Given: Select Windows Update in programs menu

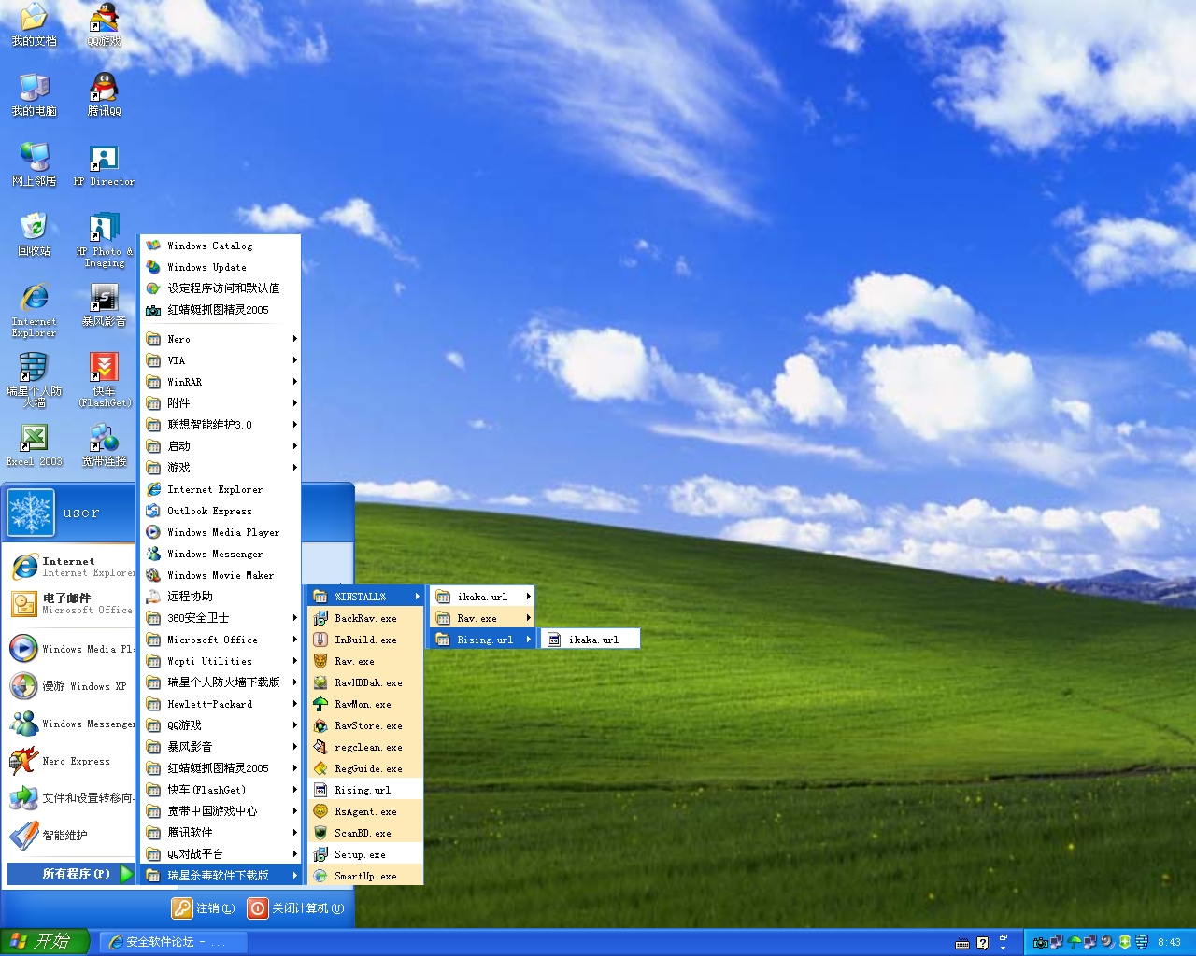Looking at the screenshot, I should [x=207, y=267].
